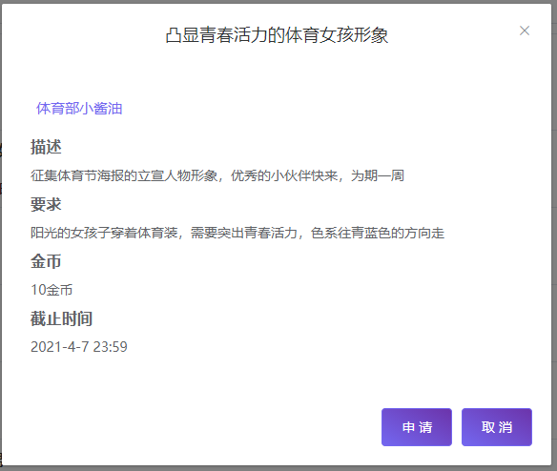The height and width of the screenshot is (471, 557).
Task: Click the description text 征集体育节海报的立宣人物形象
Action: point(124,175)
